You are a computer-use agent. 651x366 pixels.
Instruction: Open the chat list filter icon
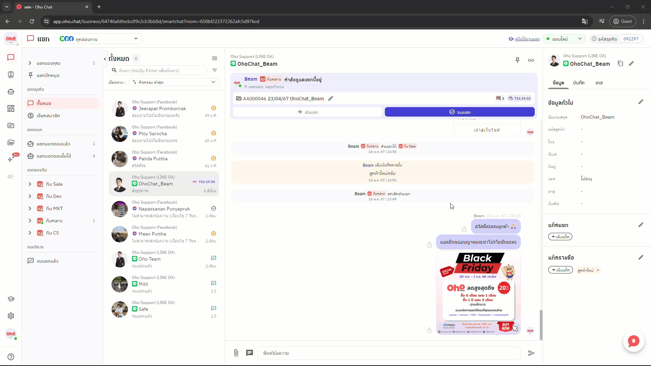click(215, 70)
